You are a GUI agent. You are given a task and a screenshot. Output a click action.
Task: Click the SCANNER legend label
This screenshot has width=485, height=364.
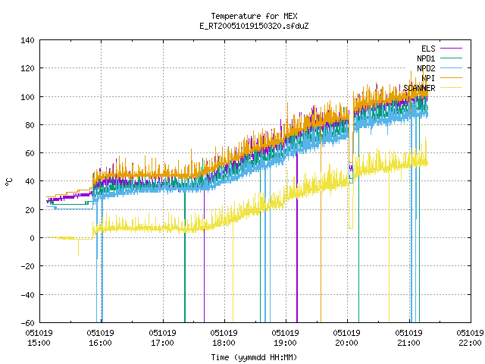click(419, 88)
